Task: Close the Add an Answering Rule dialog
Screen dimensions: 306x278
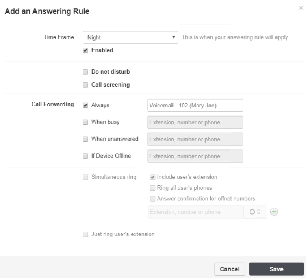Action: tap(301, 8)
